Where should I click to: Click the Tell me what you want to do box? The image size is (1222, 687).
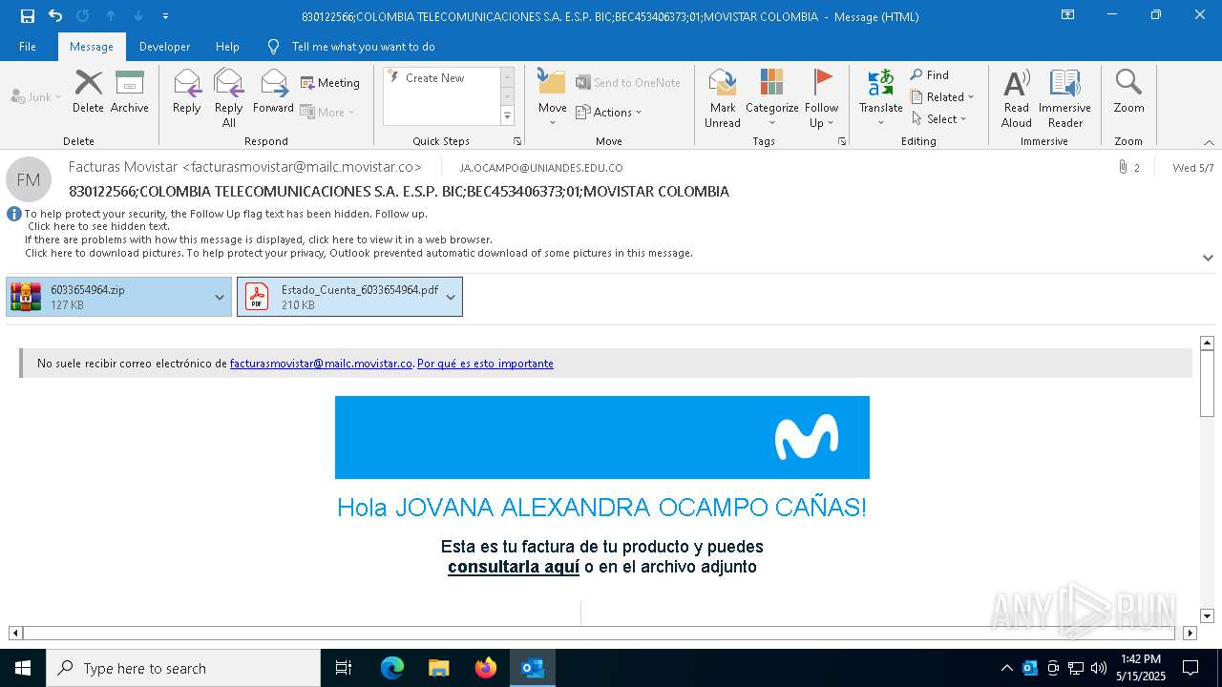(x=363, y=47)
